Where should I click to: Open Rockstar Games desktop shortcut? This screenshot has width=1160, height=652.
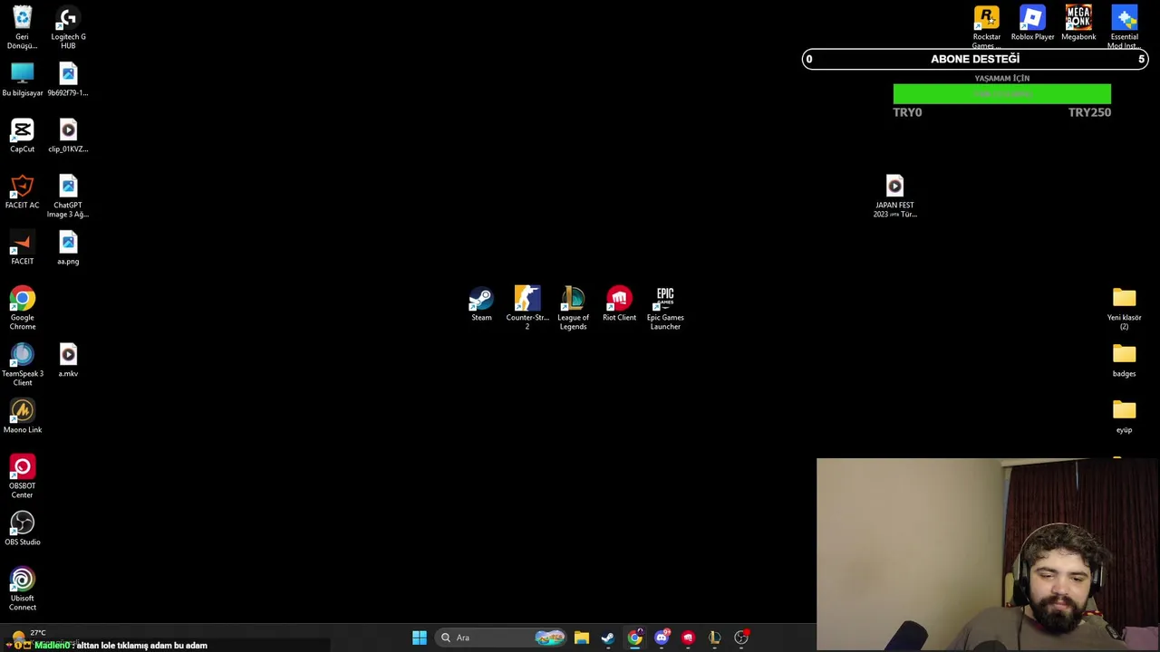point(986,27)
